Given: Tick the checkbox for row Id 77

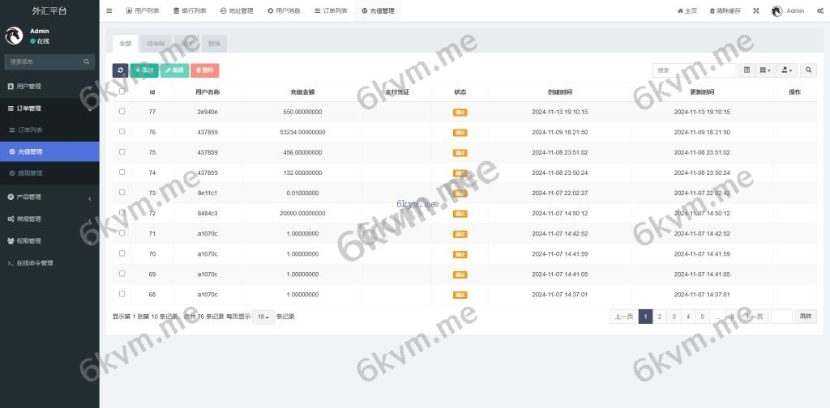Looking at the screenshot, I should click(122, 111).
